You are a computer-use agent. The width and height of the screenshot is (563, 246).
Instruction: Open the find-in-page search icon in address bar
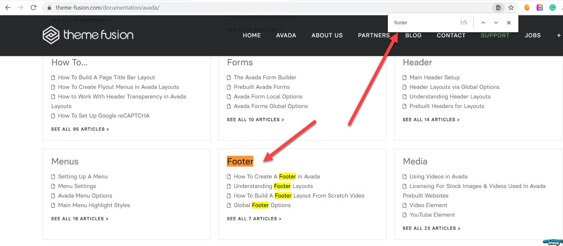click(498, 7)
